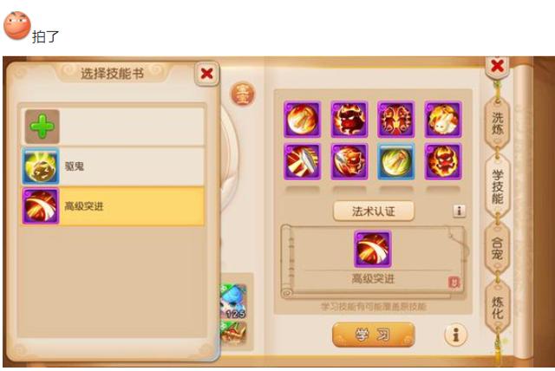
Task: Switch to the 洗炼 tab
Action: point(497,123)
